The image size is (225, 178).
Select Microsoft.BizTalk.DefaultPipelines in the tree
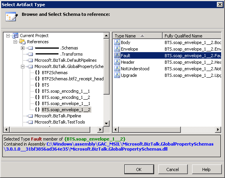(x=65, y=60)
